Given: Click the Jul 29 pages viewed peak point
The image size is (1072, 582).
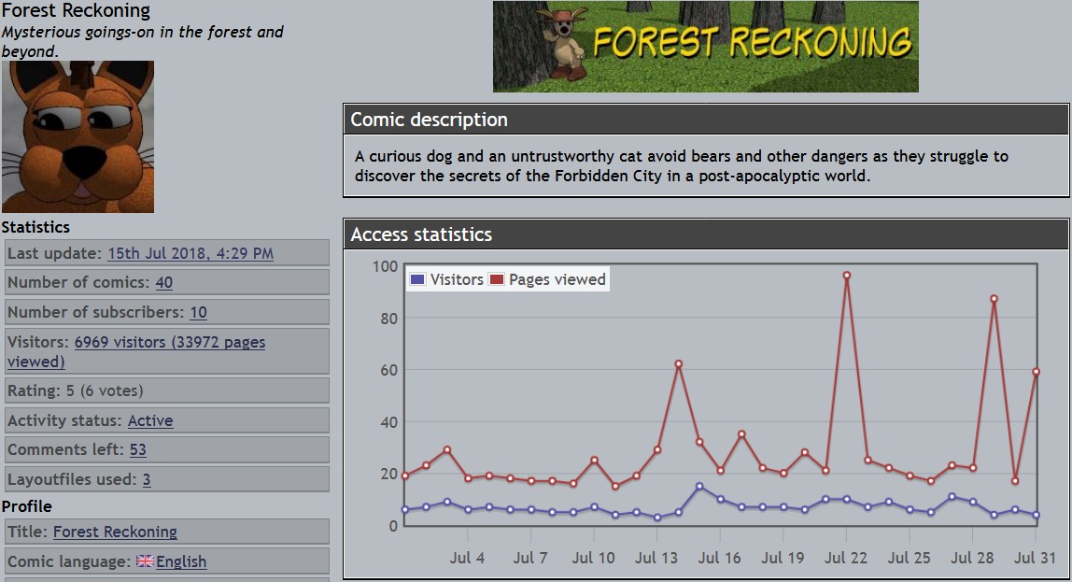Looking at the screenshot, I should pos(994,299).
